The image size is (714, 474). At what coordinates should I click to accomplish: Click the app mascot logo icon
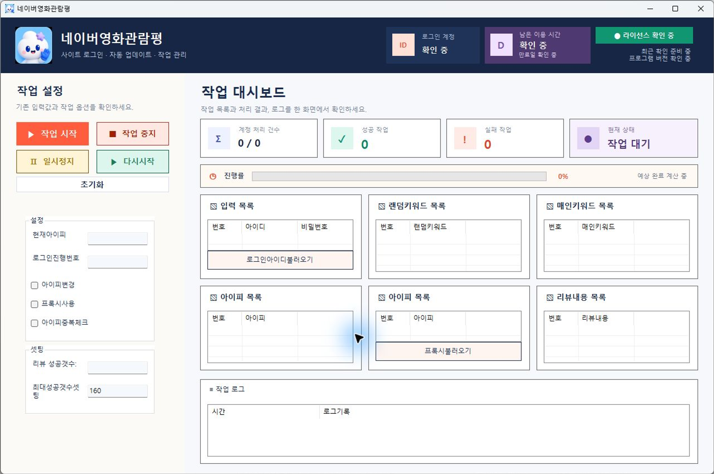coord(33,45)
